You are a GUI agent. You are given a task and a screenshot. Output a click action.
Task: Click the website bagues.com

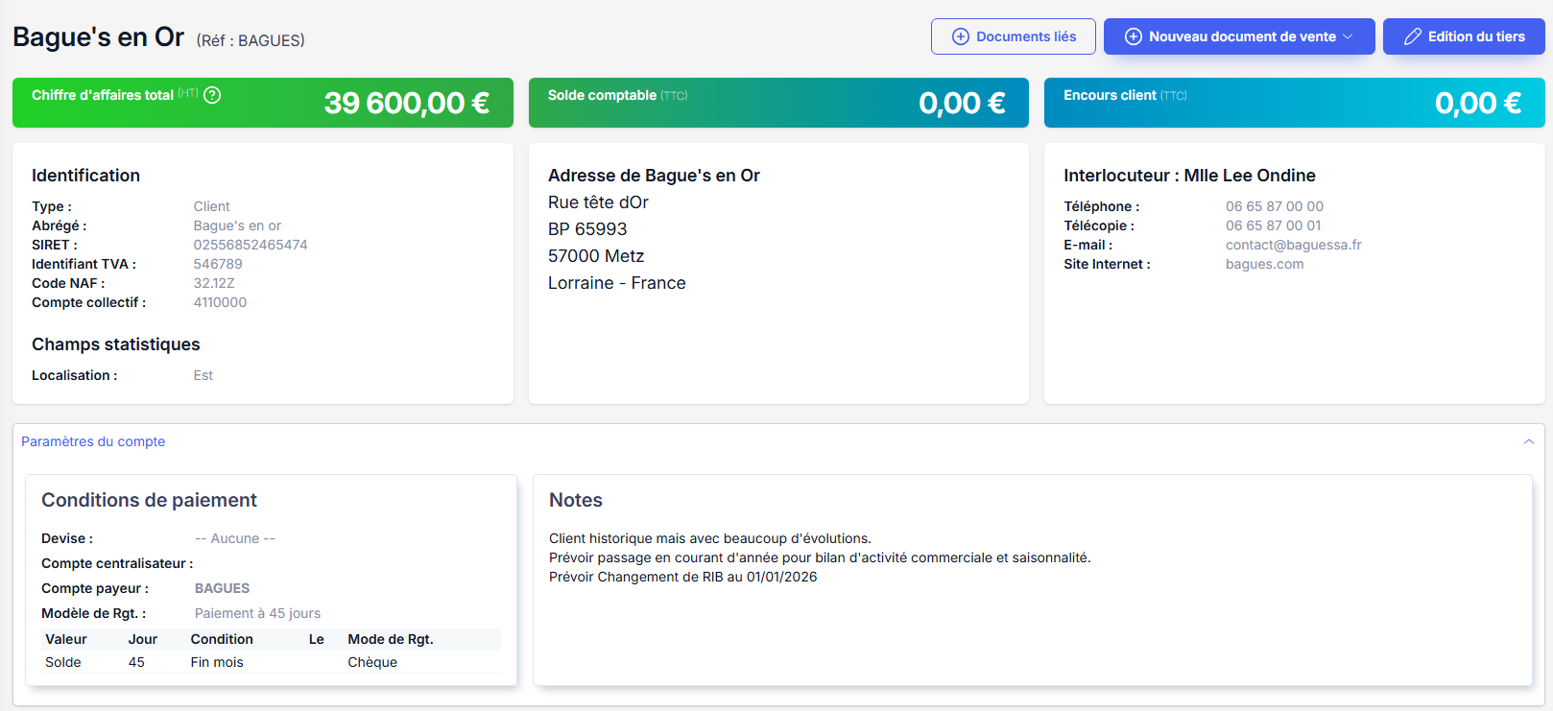tap(1265, 264)
